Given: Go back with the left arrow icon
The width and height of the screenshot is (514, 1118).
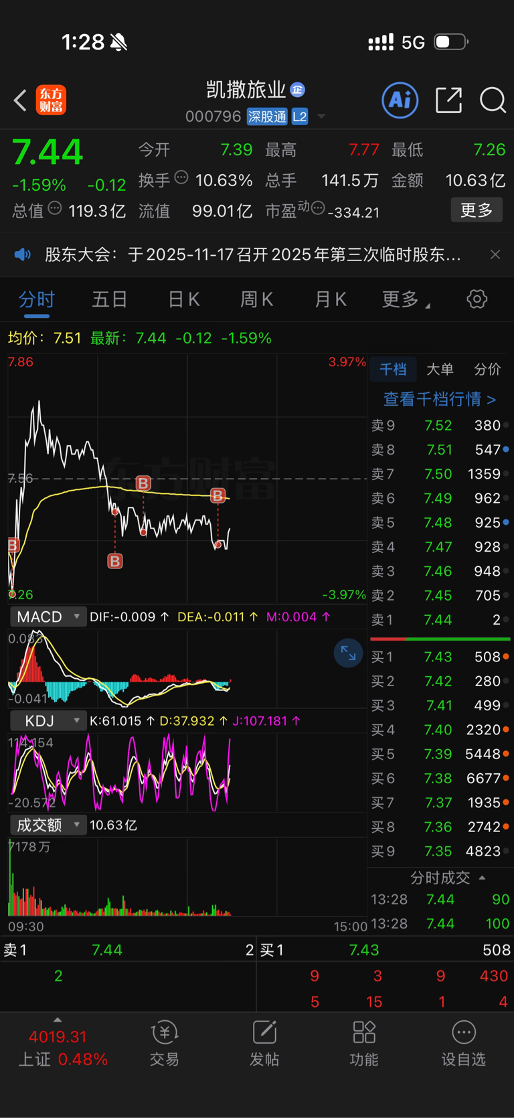Looking at the screenshot, I should pyautogui.click(x=20, y=100).
